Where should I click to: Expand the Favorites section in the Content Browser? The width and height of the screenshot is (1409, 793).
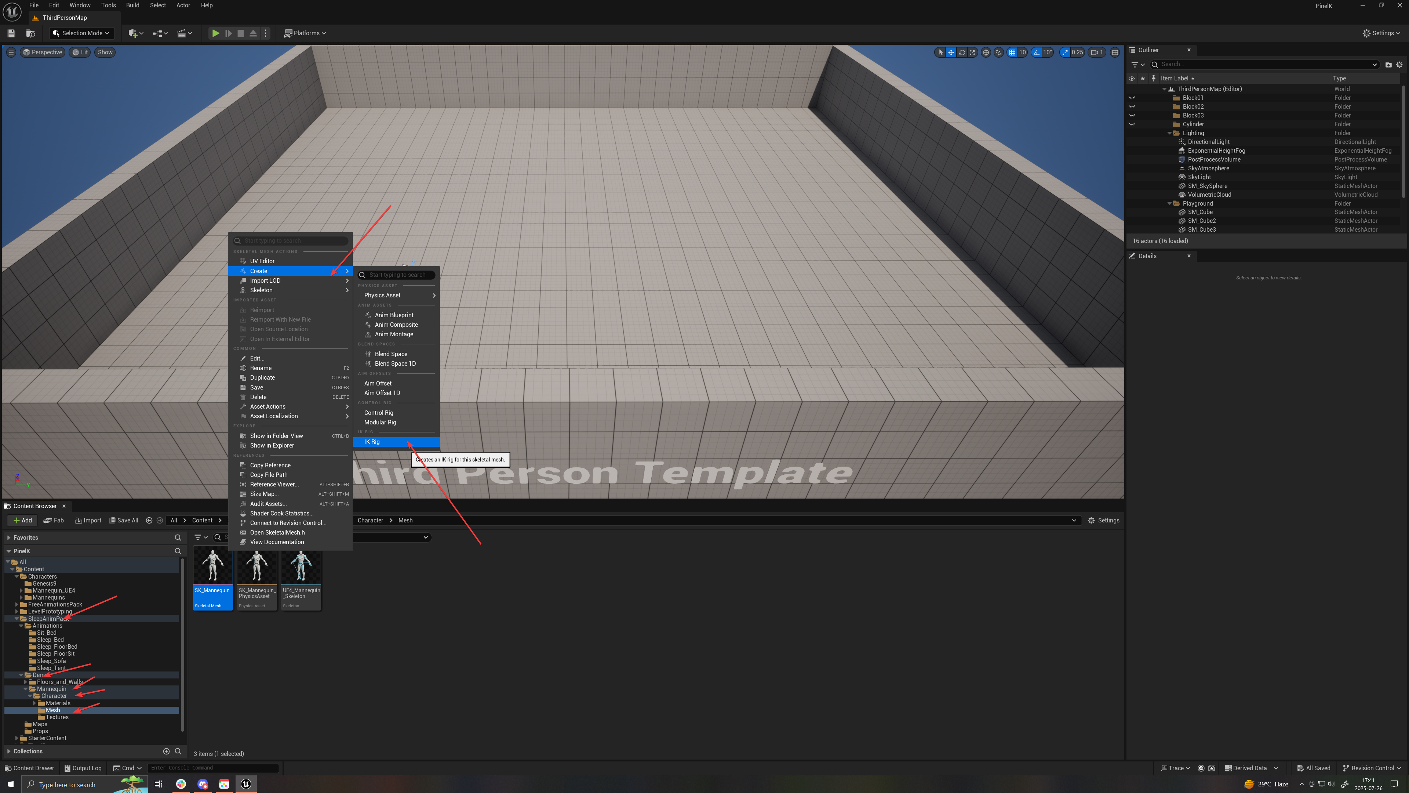(x=9, y=538)
